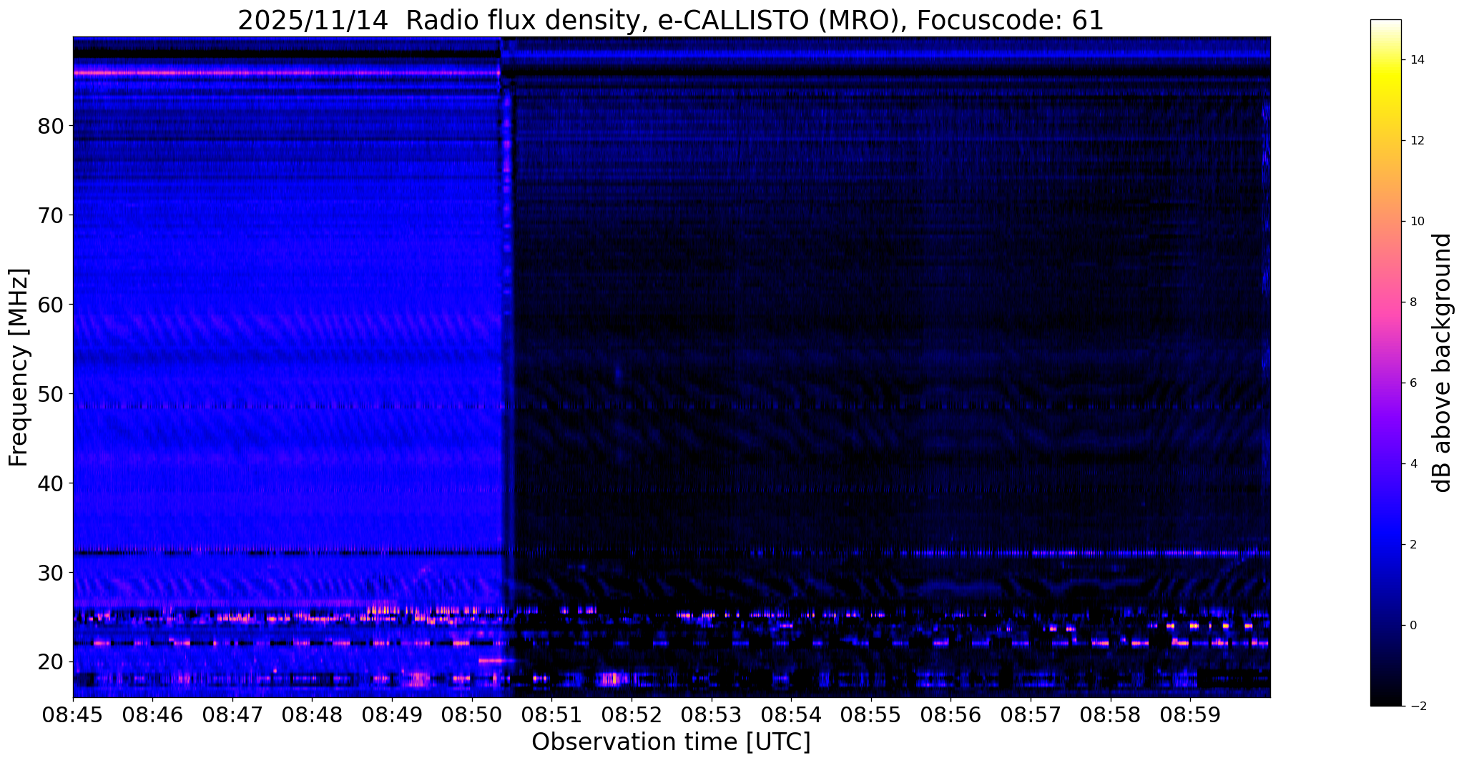Click the colorbar tick value 6
This screenshot has width=1464, height=763.
pos(1413,383)
